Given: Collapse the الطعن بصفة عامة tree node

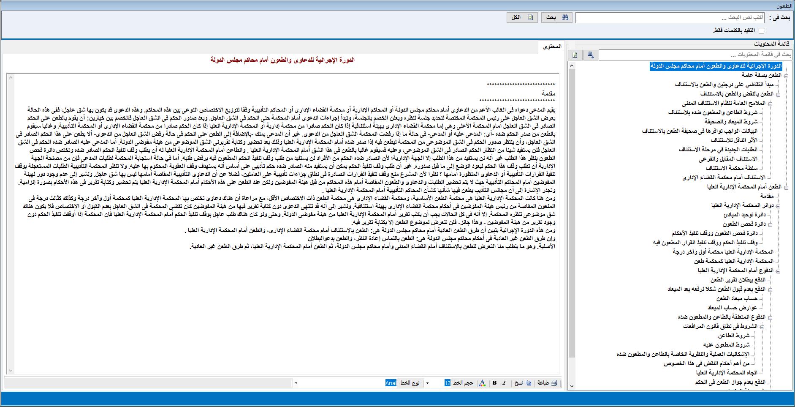Looking at the screenshot, I should (786, 76).
